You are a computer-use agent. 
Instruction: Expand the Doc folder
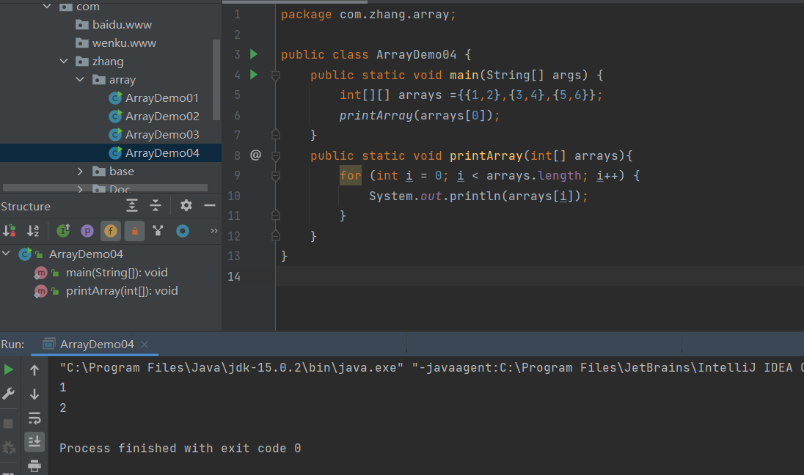80,189
